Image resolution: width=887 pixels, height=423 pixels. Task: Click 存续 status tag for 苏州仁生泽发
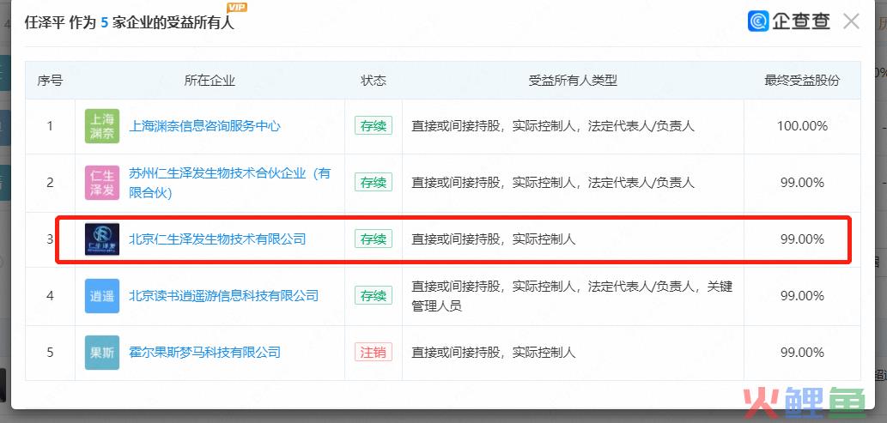[x=374, y=182]
